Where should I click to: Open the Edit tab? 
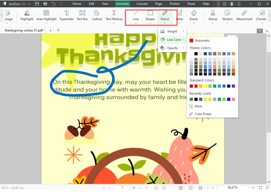point(91,3)
